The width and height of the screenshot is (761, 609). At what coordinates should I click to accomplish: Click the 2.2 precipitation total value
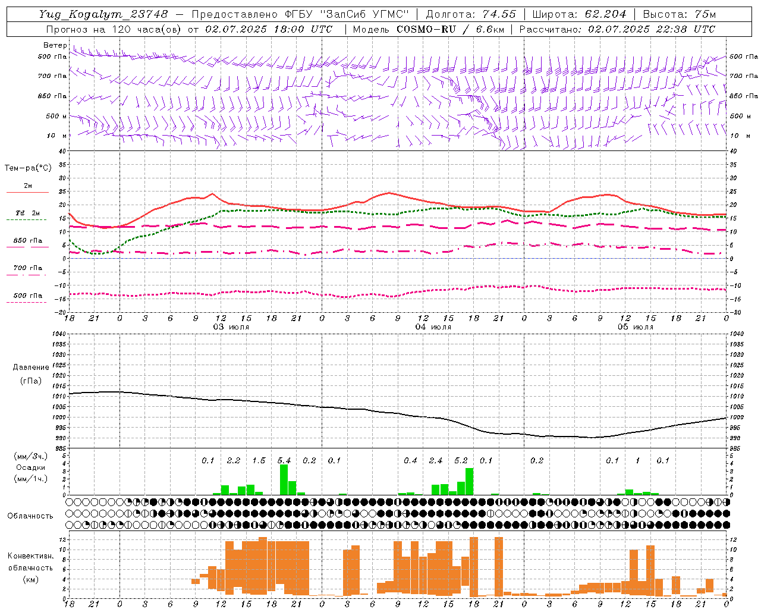click(x=234, y=460)
